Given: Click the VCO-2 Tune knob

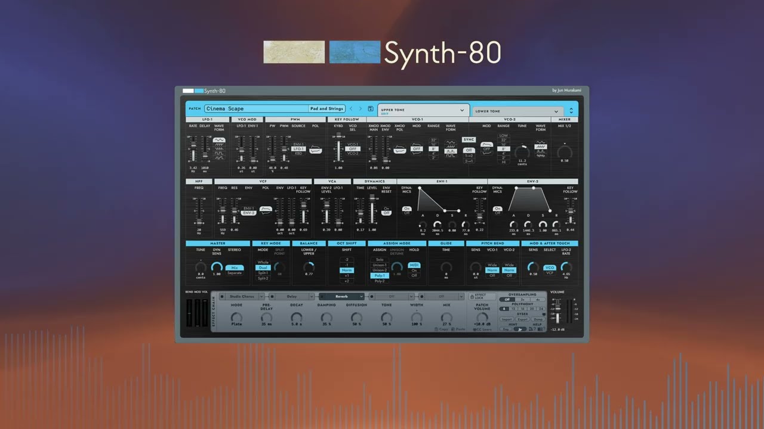Looking at the screenshot, I should click(522, 153).
